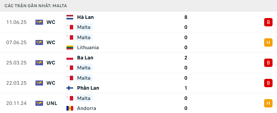The width and height of the screenshot is (277, 113).
Task: Click the world map icon for 11.06.25 match
Action: click(x=39, y=22)
